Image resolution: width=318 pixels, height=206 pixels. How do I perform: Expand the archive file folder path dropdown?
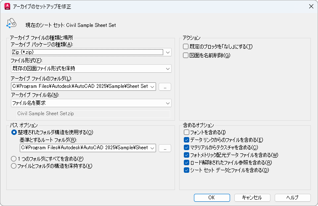click(x=152, y=87)
